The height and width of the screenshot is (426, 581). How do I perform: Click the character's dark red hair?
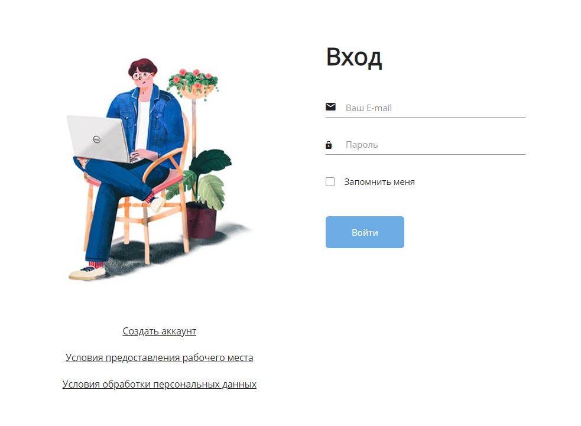tap(143, 66)
